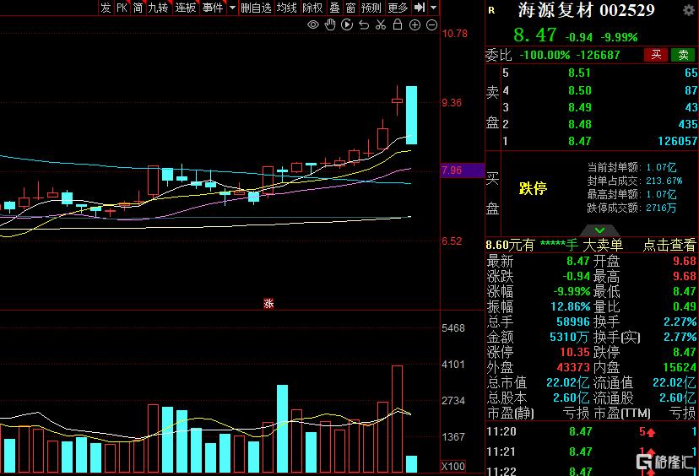Open the dropdown after the collapse icon
Image resolution: width=699 pixels, height=476 pixels.
coord(434,8)
